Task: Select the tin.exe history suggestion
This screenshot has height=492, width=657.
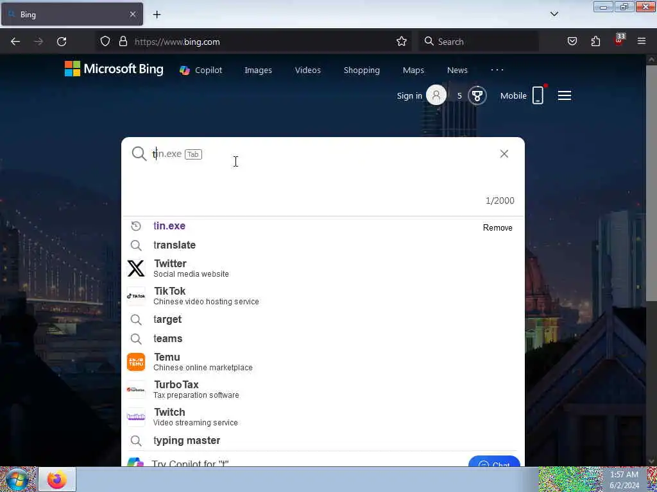Action: [x=323, y=226]
